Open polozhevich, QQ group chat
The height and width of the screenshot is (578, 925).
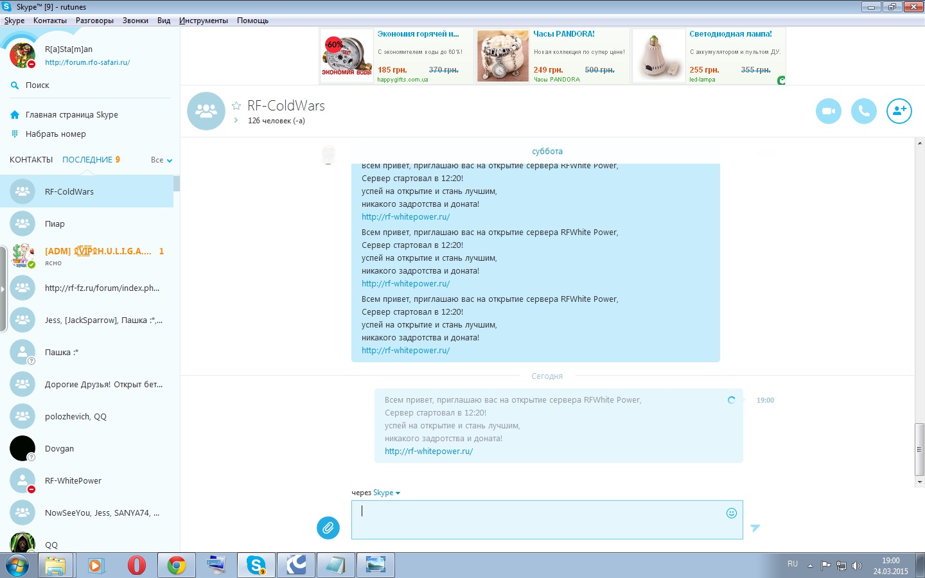[x=87, y=416]
